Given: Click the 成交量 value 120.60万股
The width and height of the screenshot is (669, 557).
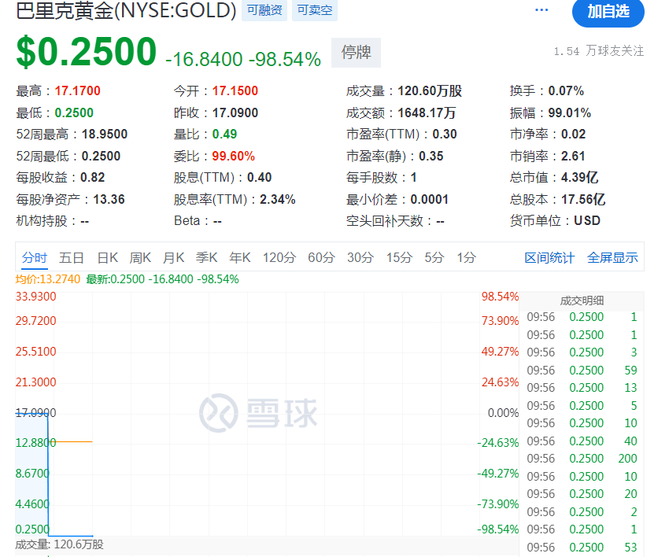Looking at the screenshot, I should [430, 90].
